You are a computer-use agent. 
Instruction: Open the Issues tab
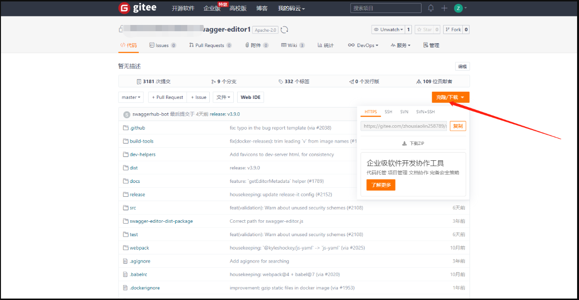pos(162,45)
